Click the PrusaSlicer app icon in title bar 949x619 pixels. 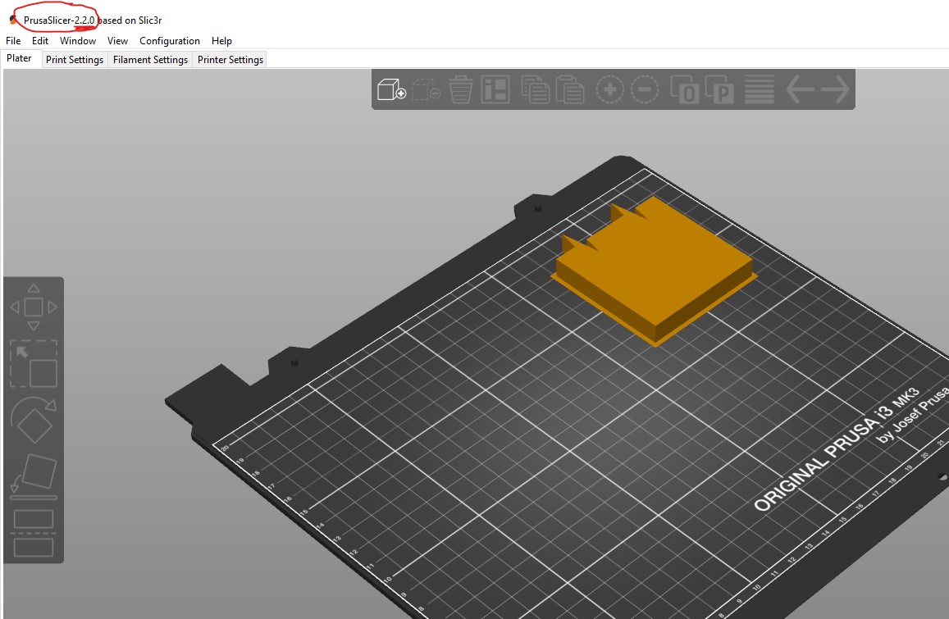click(x=14, y=20)
